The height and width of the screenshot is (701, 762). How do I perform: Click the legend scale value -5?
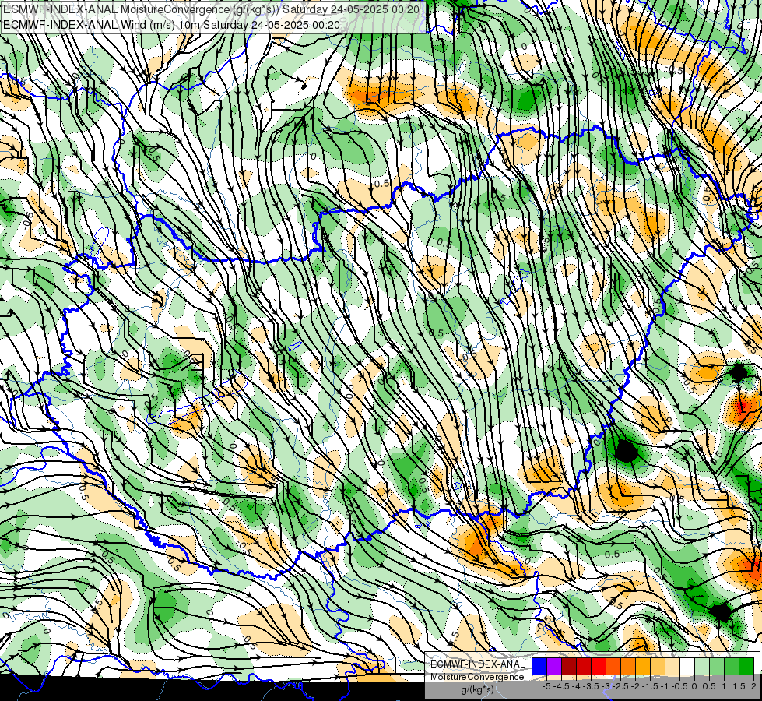(546, 686)
